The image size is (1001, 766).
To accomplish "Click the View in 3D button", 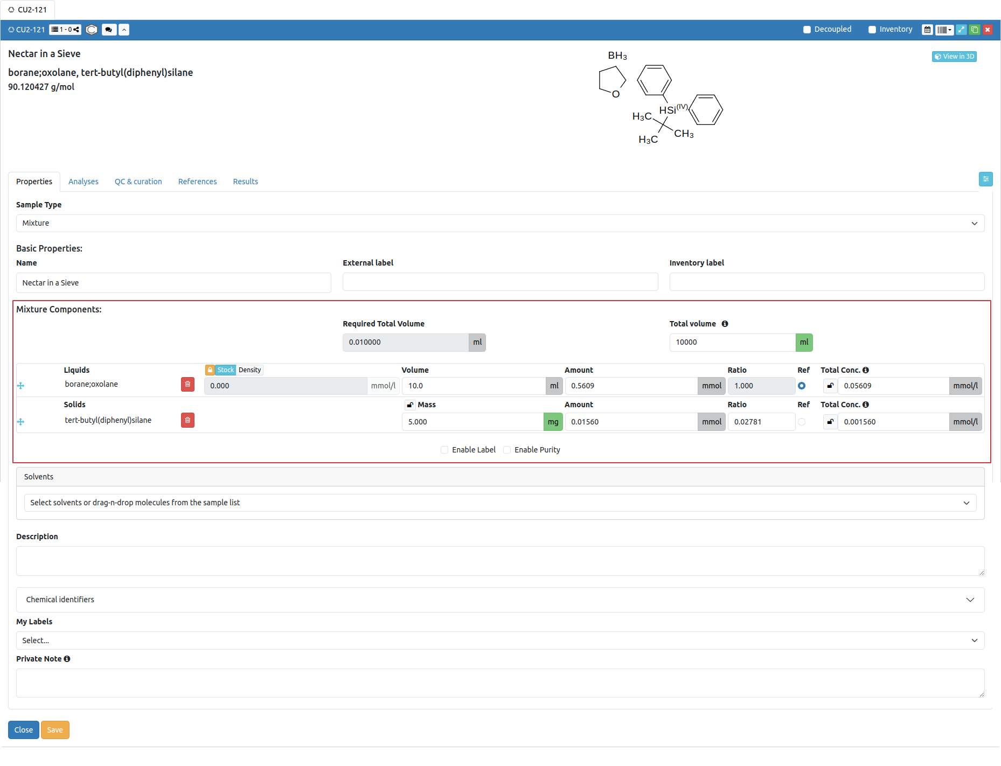I will (x=954, y=57).
